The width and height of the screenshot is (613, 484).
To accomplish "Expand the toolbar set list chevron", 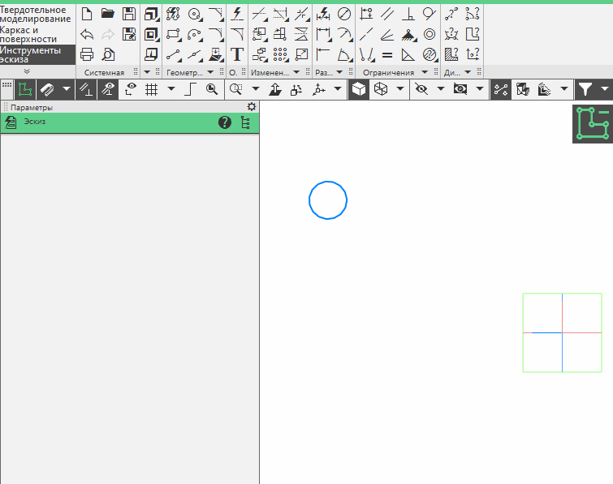I will pyautogui.click(x=27, y=72).
